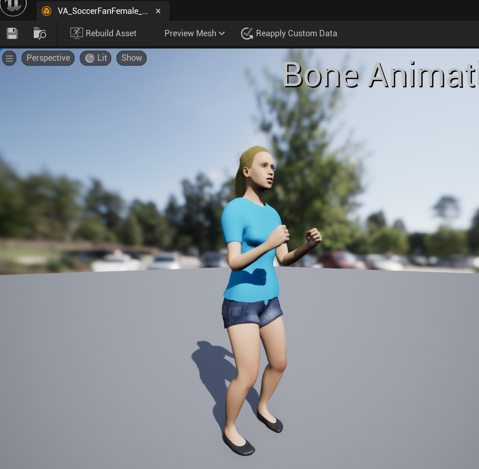Click the Lit shading mode sphere icon

point(91,58)
